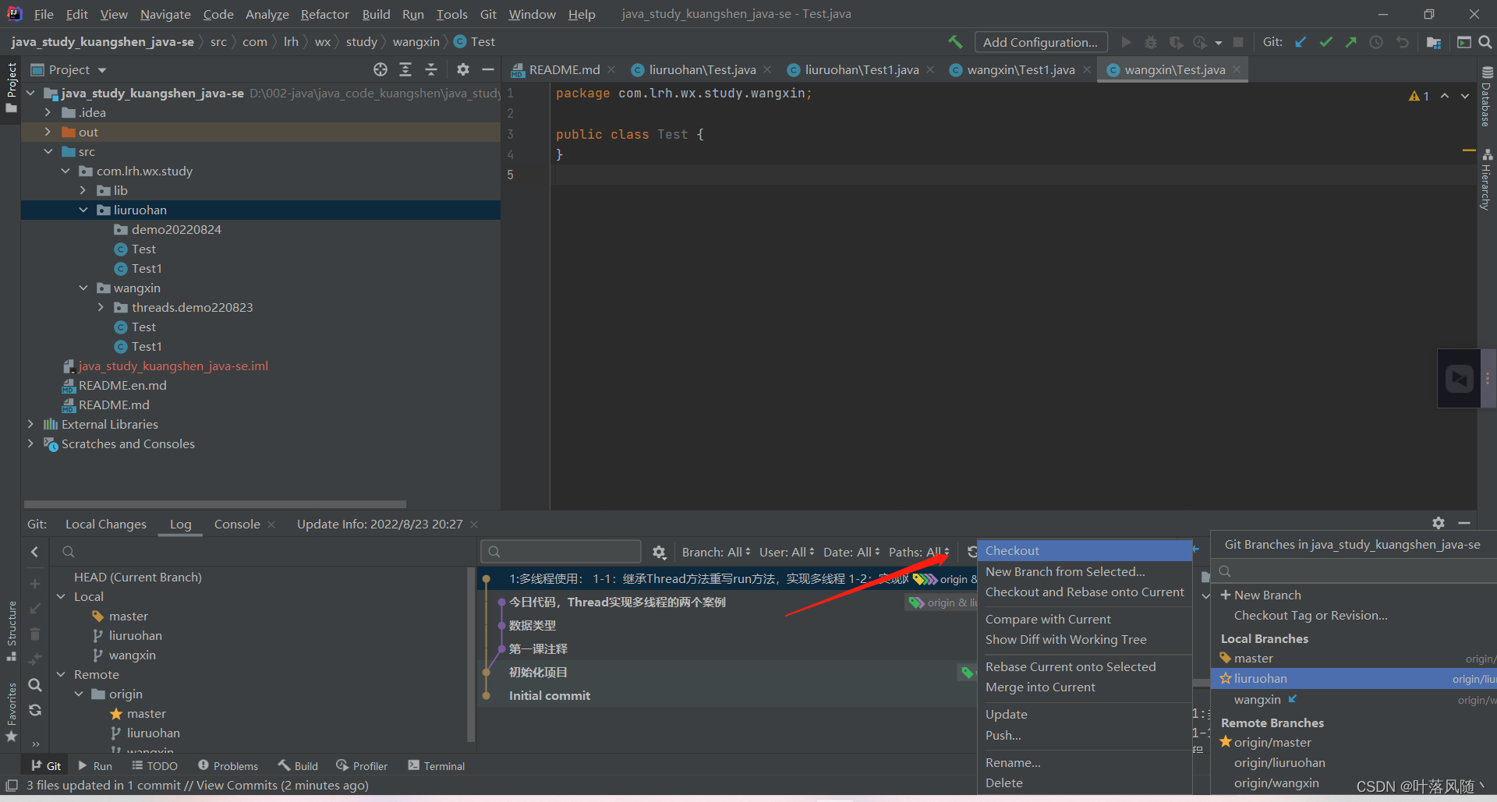Click the warning indicator in editor
This screenshot has height=802, width=1497.
[x=1419, y=96]
